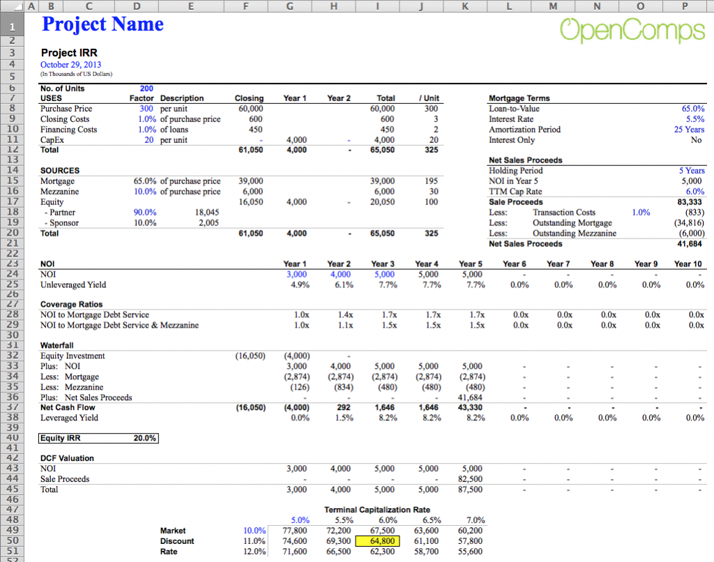Click the No. of Units value 200
This screenshot has width=714, height=562.
pos(146,88)
